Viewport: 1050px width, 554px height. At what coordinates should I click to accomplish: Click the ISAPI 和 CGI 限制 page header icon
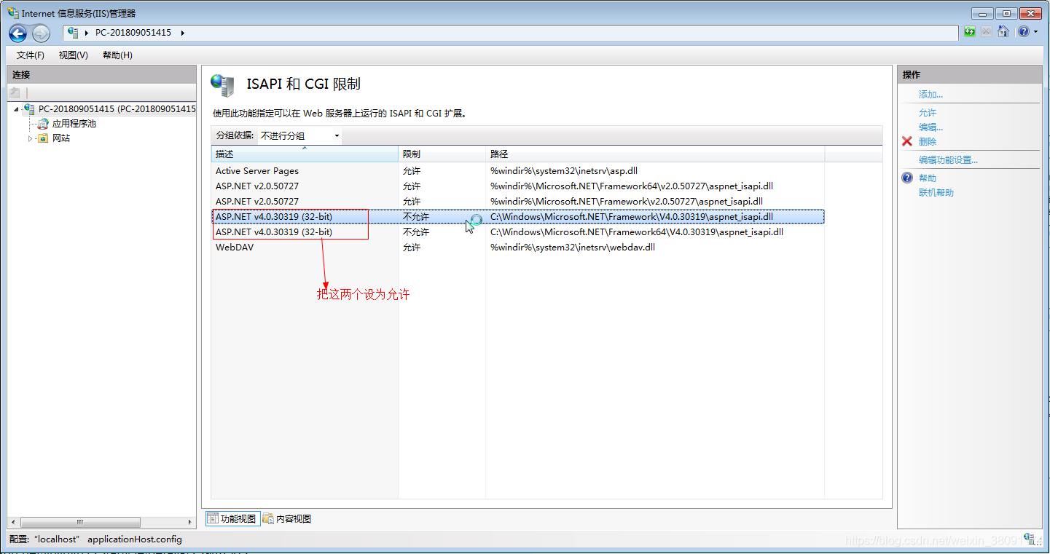pos(223,84)
